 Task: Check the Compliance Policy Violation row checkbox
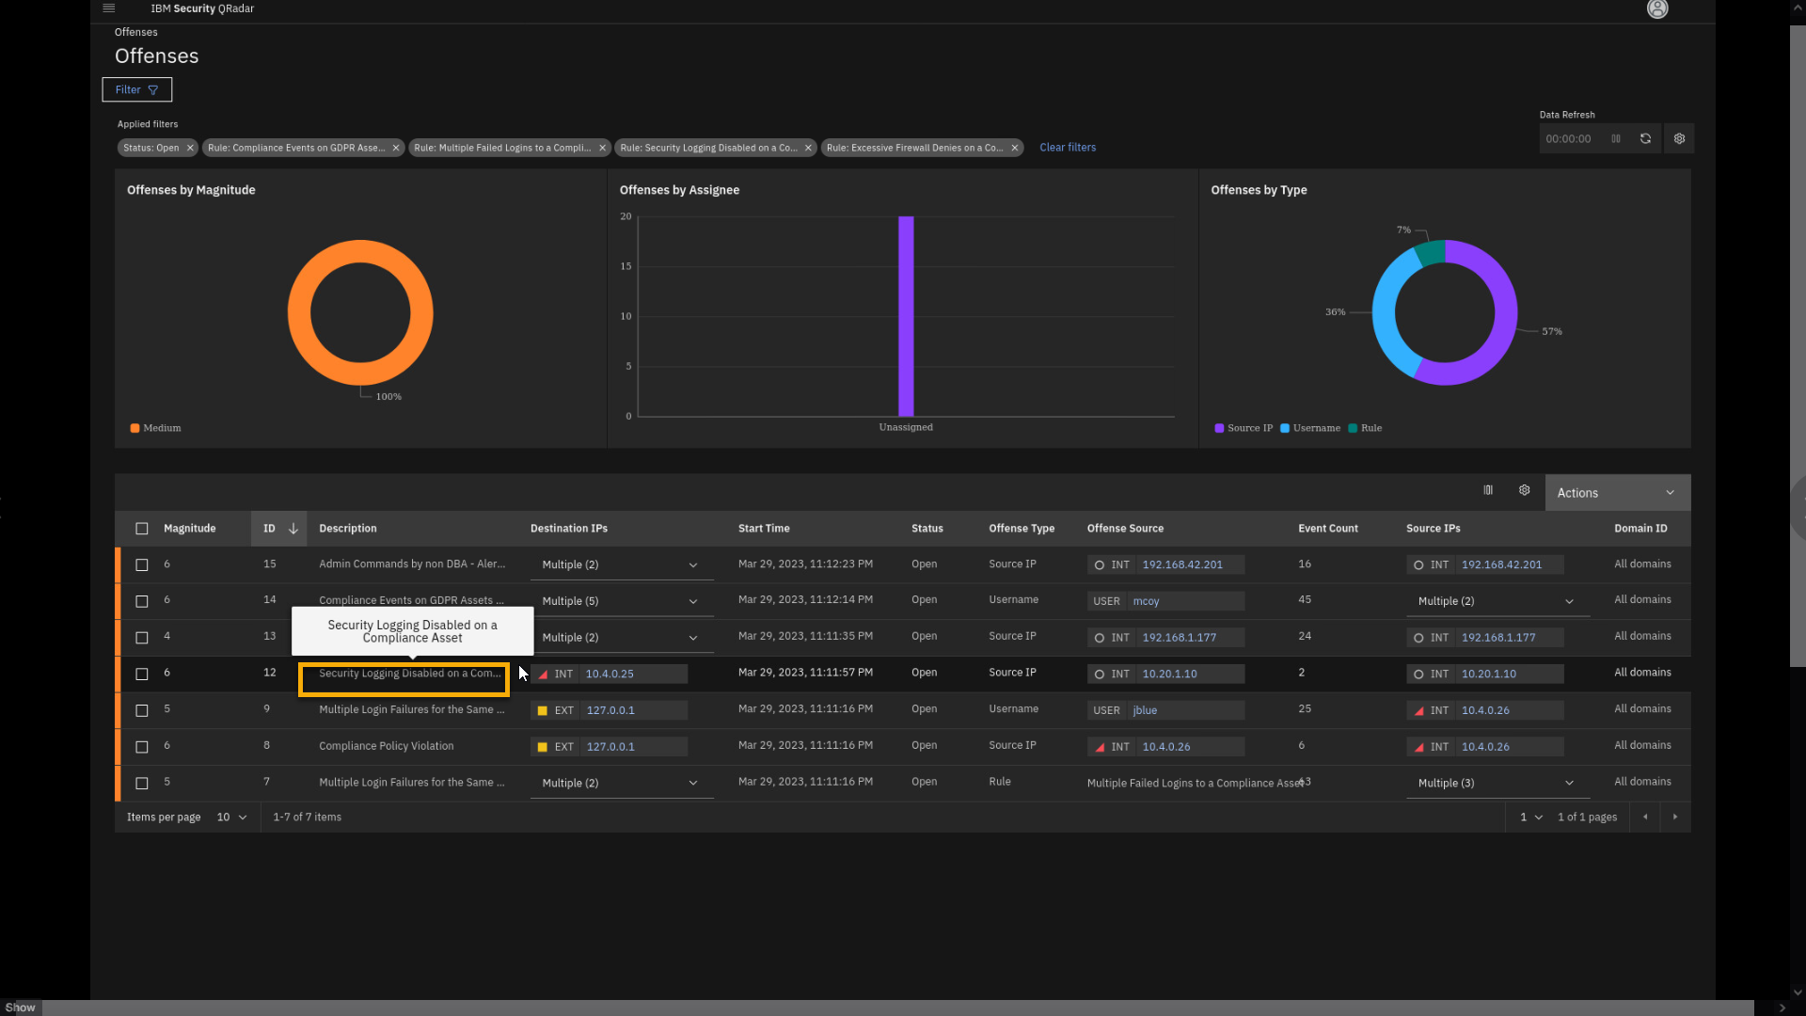click(x=142, y=747)
